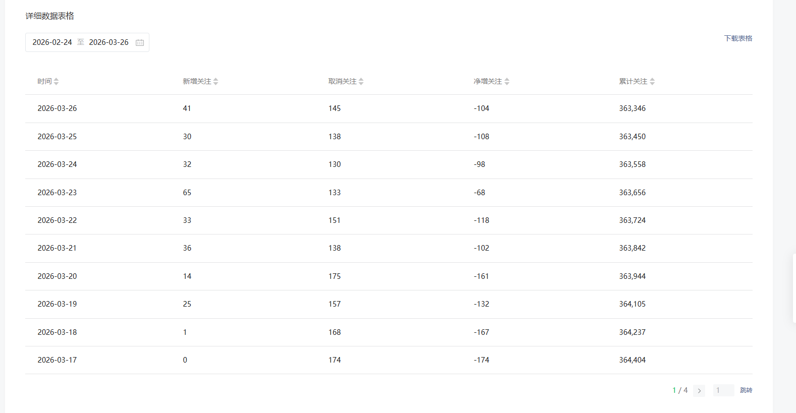The height and width of the screenshot is (413, 796).
Task: Sort by 净增关注 column arrows
Action: pyautogui.click(x=507, y=81)
